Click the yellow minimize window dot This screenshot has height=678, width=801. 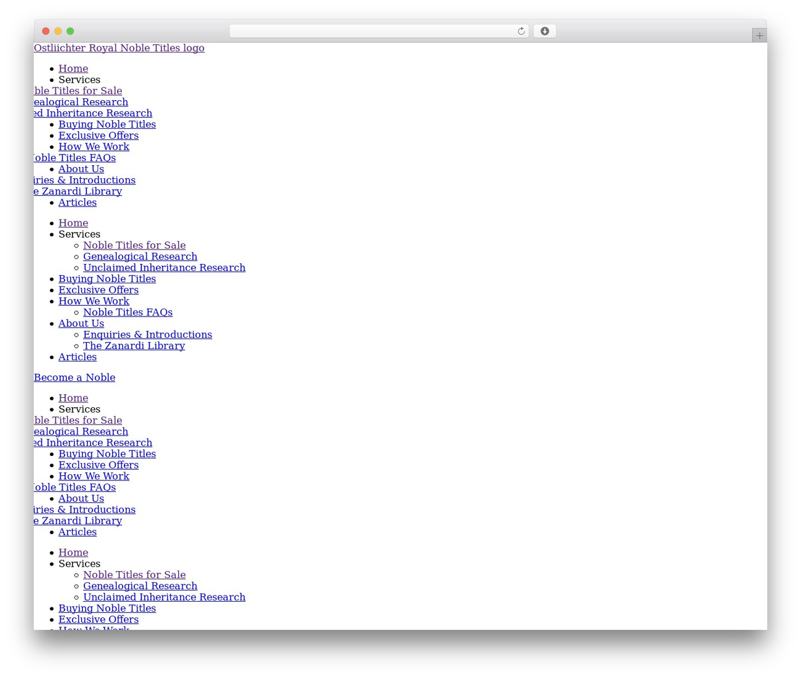pos(58,31)
